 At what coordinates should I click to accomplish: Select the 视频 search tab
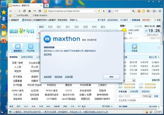[50, 27]
